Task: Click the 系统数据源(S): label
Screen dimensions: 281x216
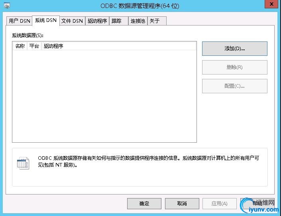Action: pyautogui.click(x=28, y=35)
